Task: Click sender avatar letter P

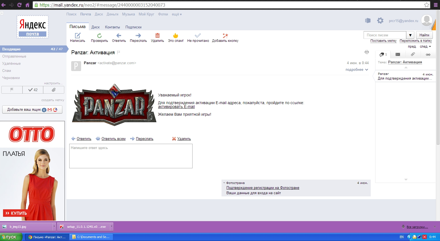Action: pyautogui.click(x=76, y=66)
